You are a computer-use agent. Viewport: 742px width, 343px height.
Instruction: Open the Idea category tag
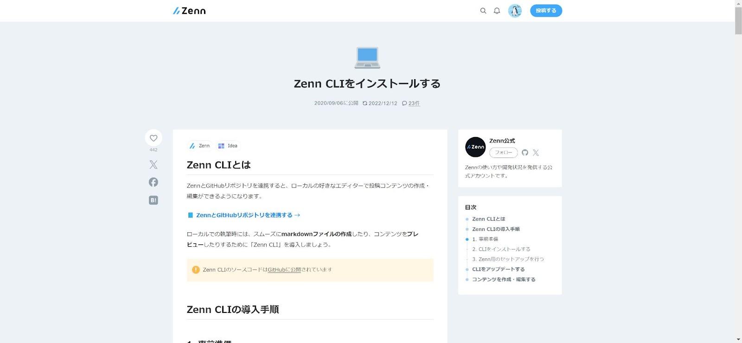[228, 146]
